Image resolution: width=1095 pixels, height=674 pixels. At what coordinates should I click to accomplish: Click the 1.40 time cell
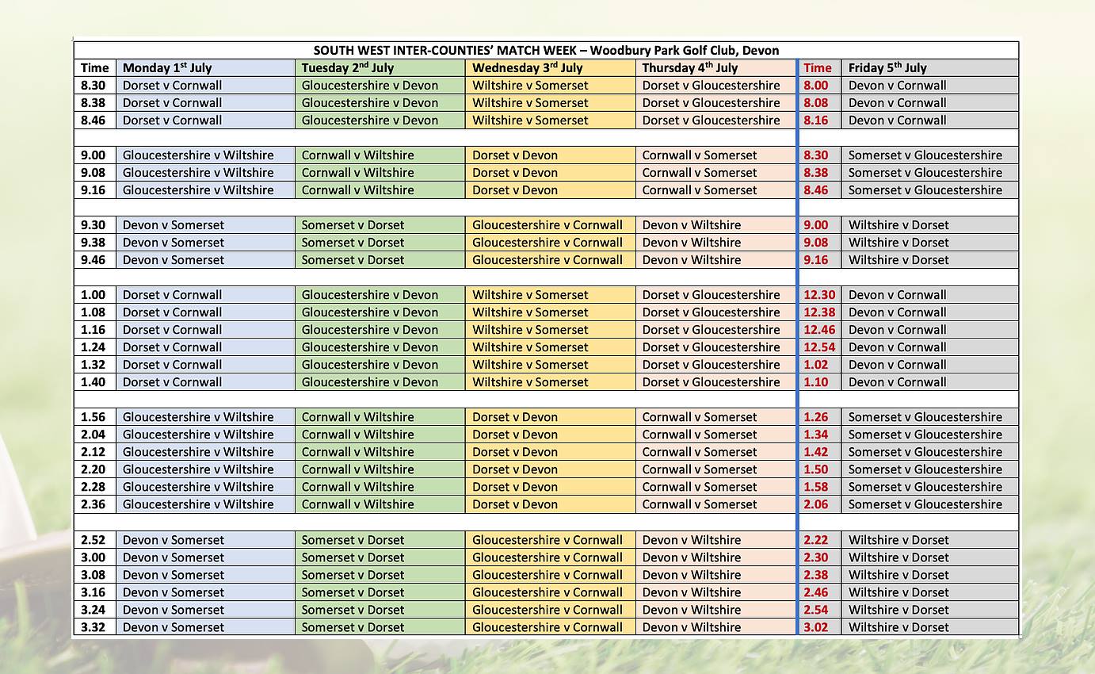pyautogui.click(x=95, y=381)
